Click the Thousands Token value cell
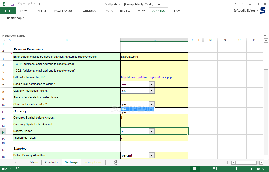The image size is (269, 172). [x=154, y=138]
